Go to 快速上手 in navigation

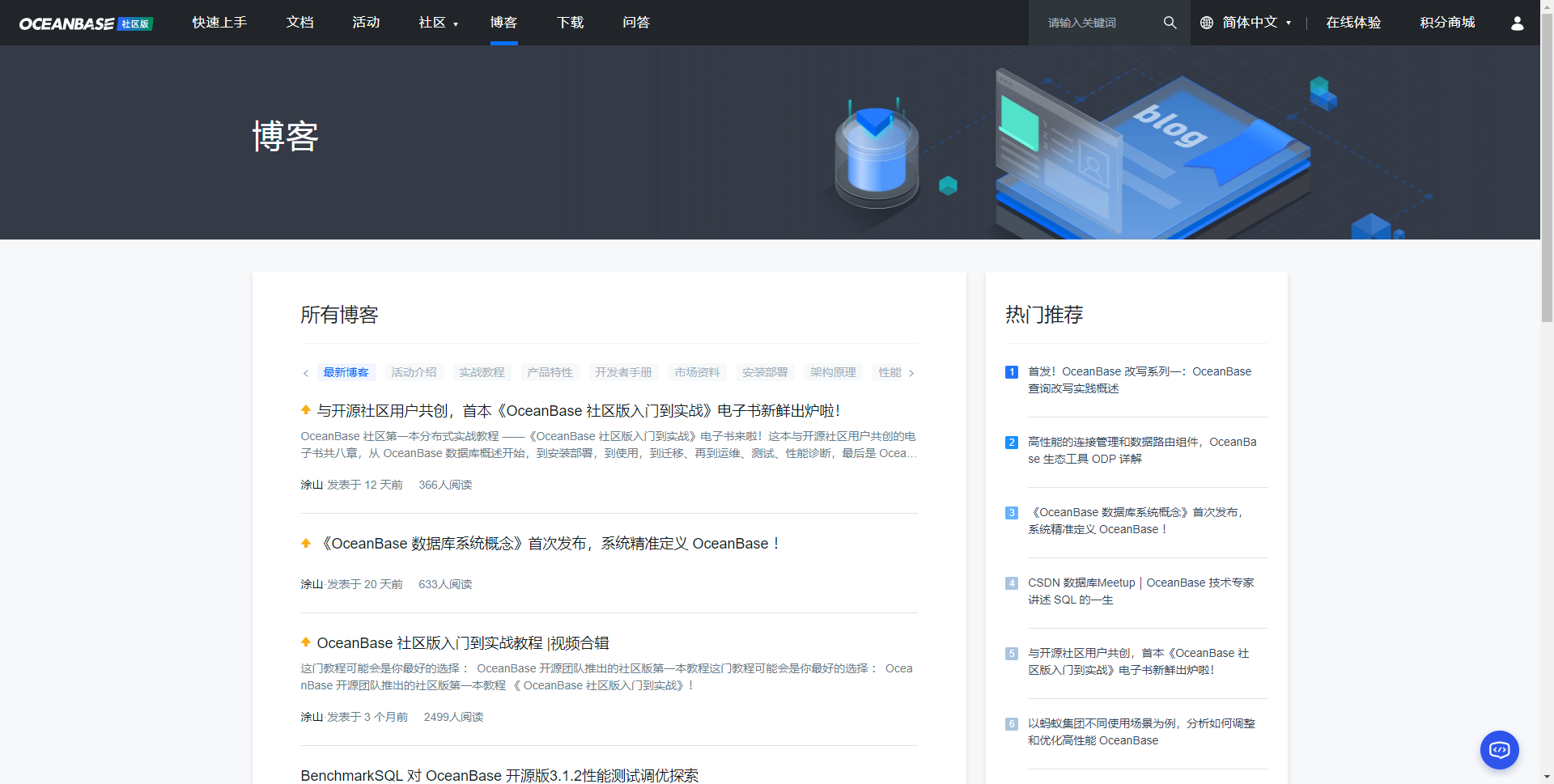pos(219,23)
